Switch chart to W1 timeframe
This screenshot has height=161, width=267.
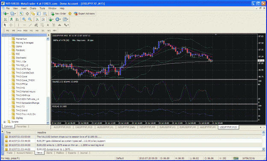[49, 31]
